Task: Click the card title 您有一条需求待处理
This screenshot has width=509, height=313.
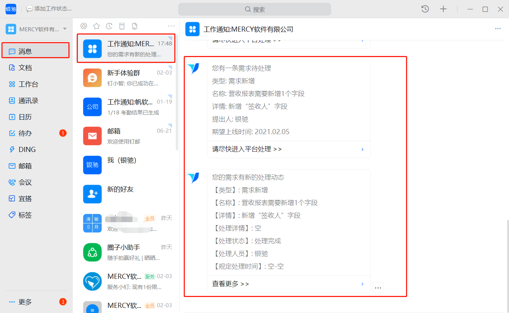Action: [x=242, y=68]
